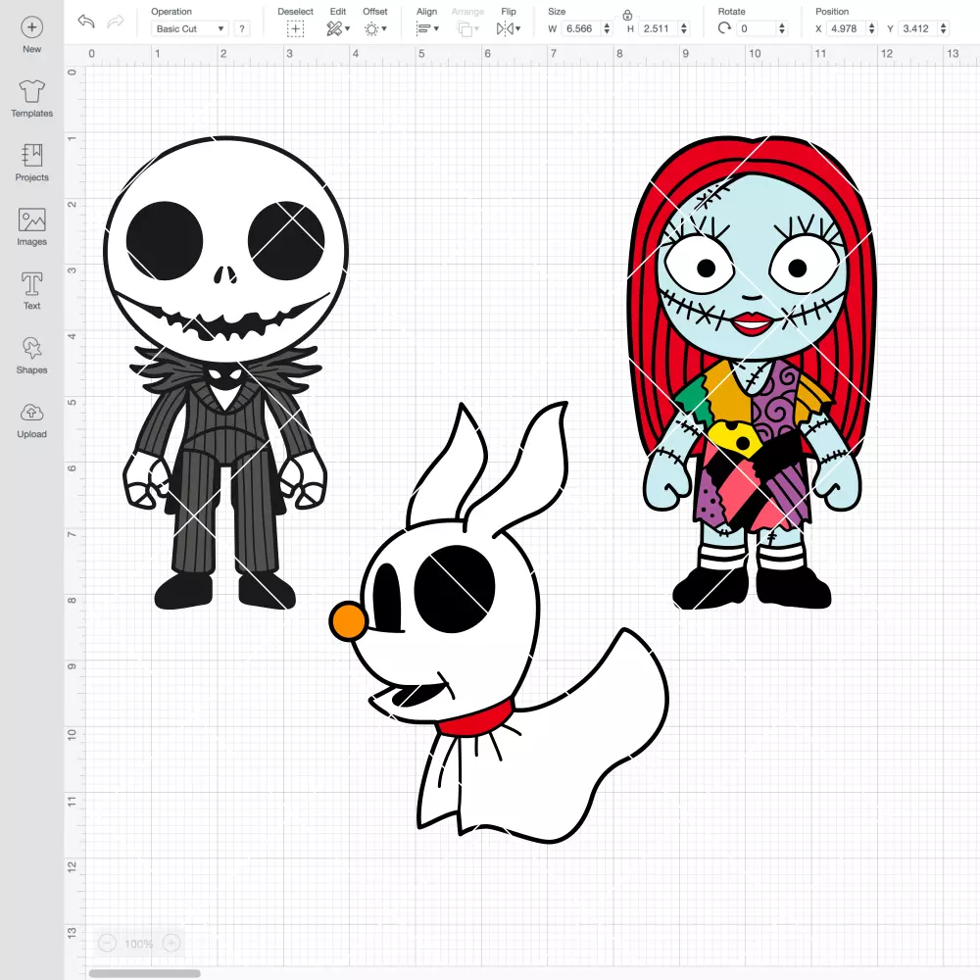Click the Height value field
Image resolution: width=980 pixels, height=980 pixels.
[659, 28]
